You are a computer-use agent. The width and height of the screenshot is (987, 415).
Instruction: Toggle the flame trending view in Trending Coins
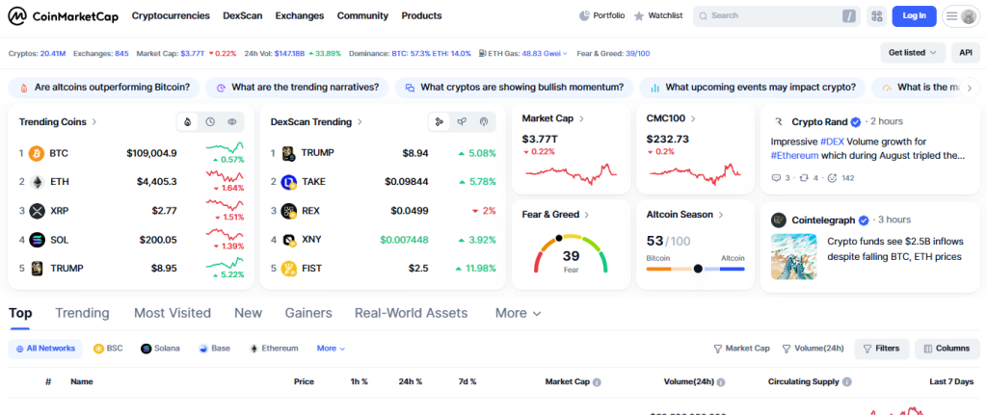[x=188, y=122]
